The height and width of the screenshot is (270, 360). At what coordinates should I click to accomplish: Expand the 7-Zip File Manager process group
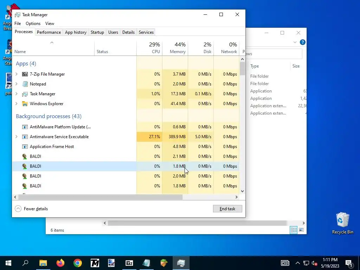pyautogui.click(x=16, y=74)
